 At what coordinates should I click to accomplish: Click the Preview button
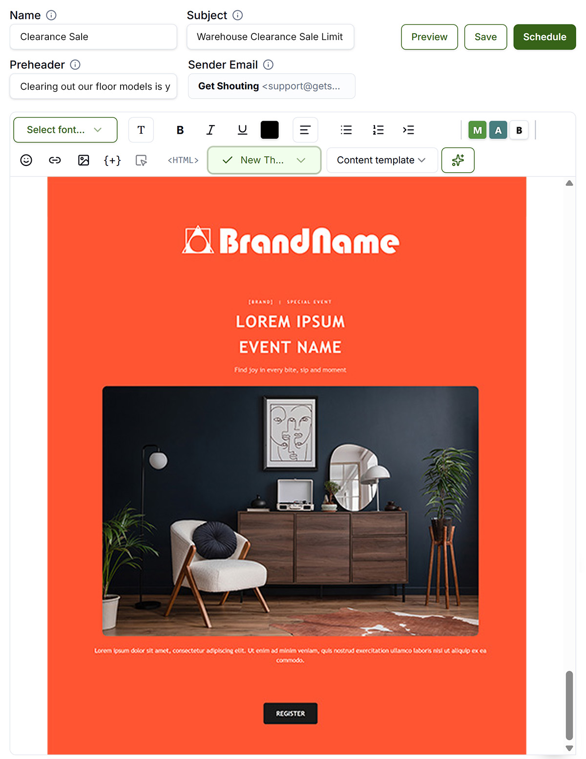pos(429,37)
